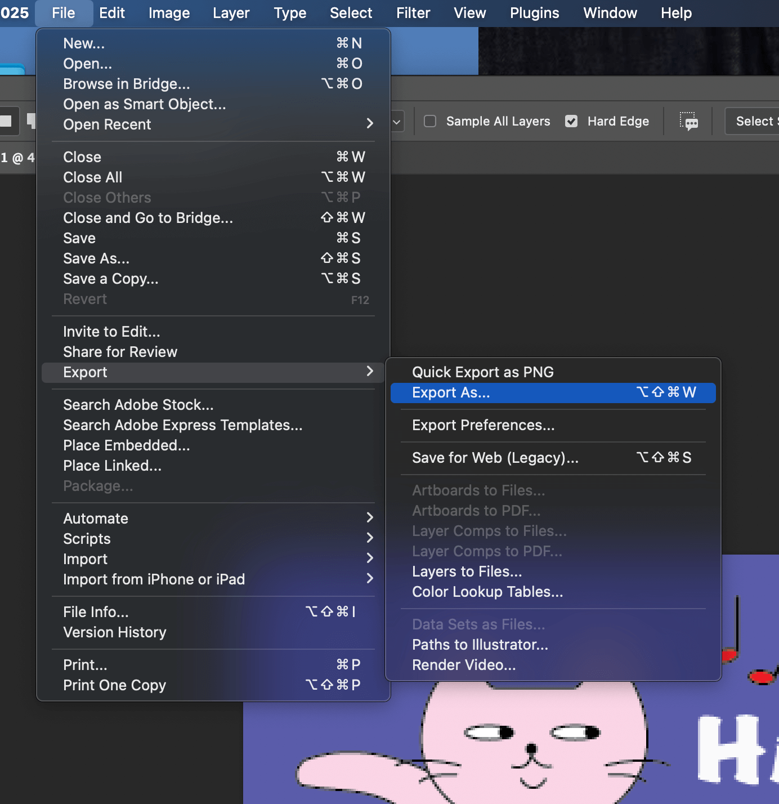Expand the Import submenu
The width and height of the screenshot is (779, 804).
pos(213,559)
